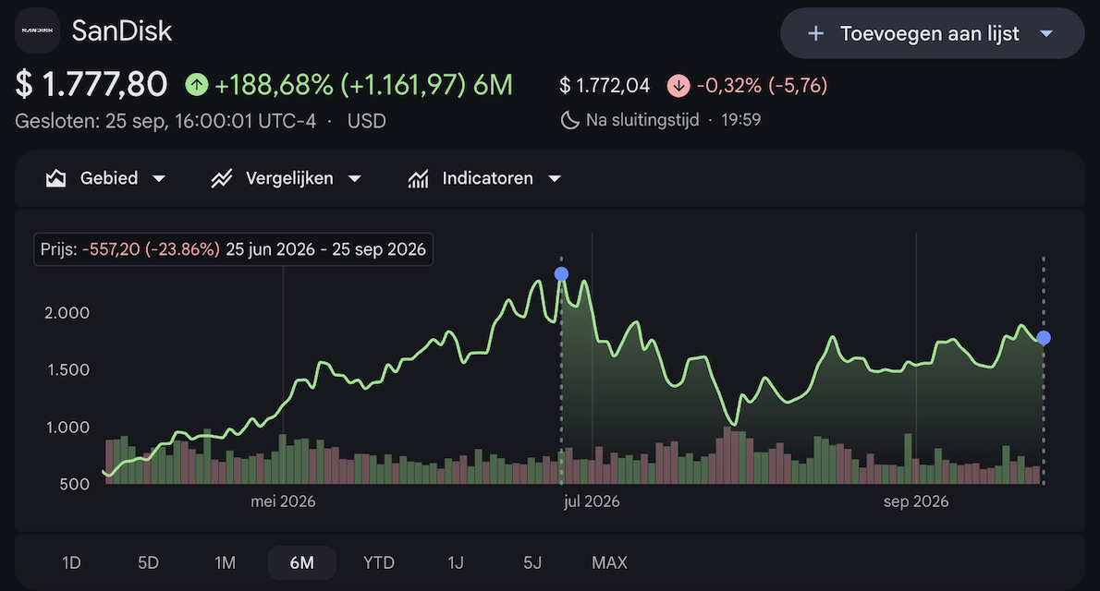This screenshot has width=1100, height=591.
Task: Click the sep 2026 axis label
Action: click(915, 502)
